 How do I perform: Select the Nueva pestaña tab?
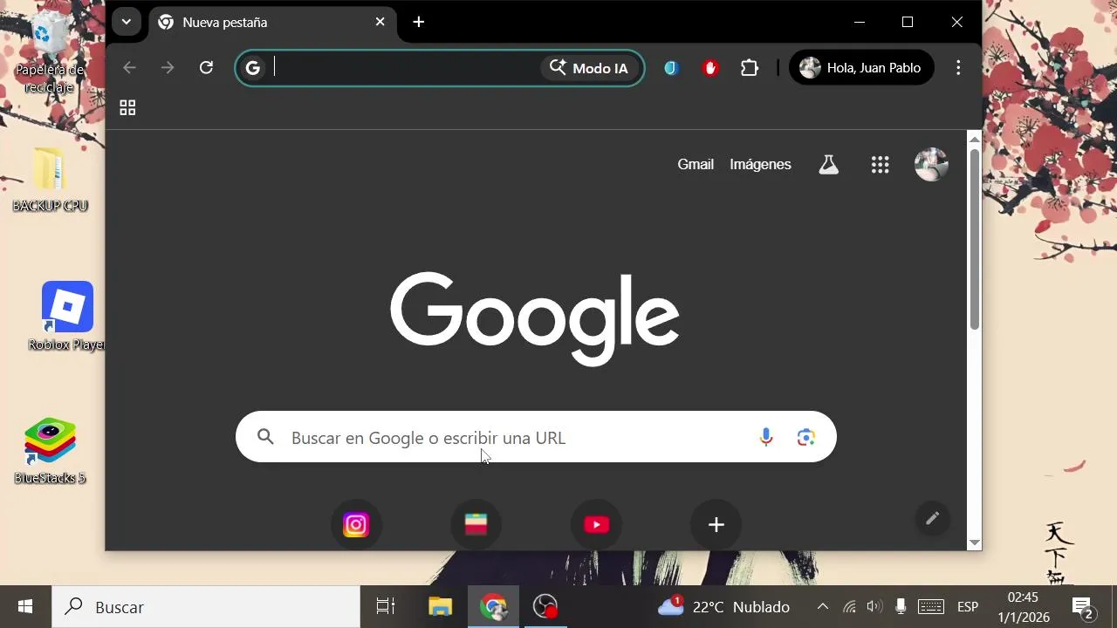coord(272,23)
